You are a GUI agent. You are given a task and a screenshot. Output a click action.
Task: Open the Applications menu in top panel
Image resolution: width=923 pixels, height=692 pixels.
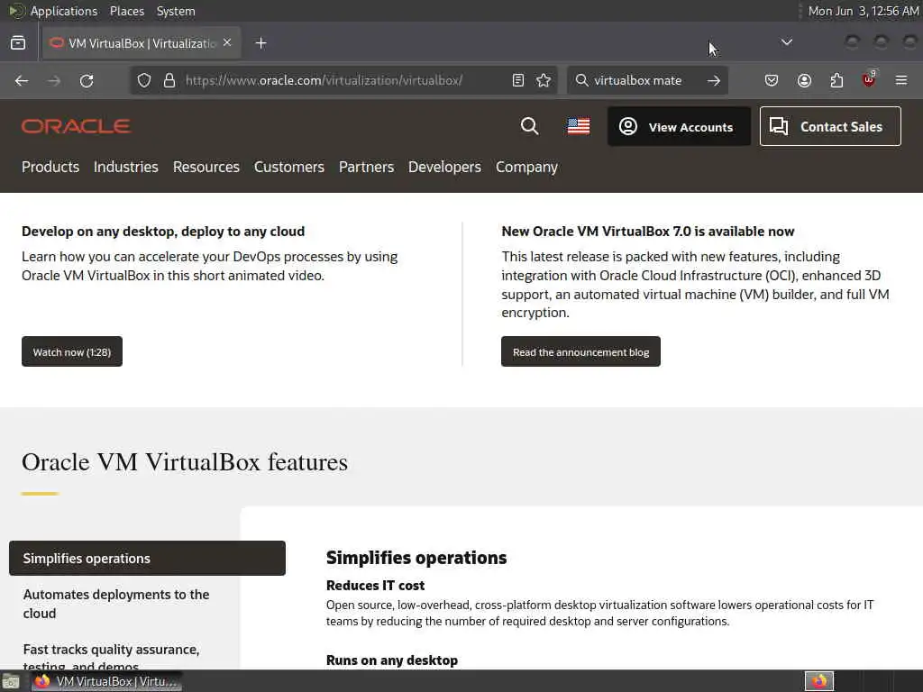[64, 11]
